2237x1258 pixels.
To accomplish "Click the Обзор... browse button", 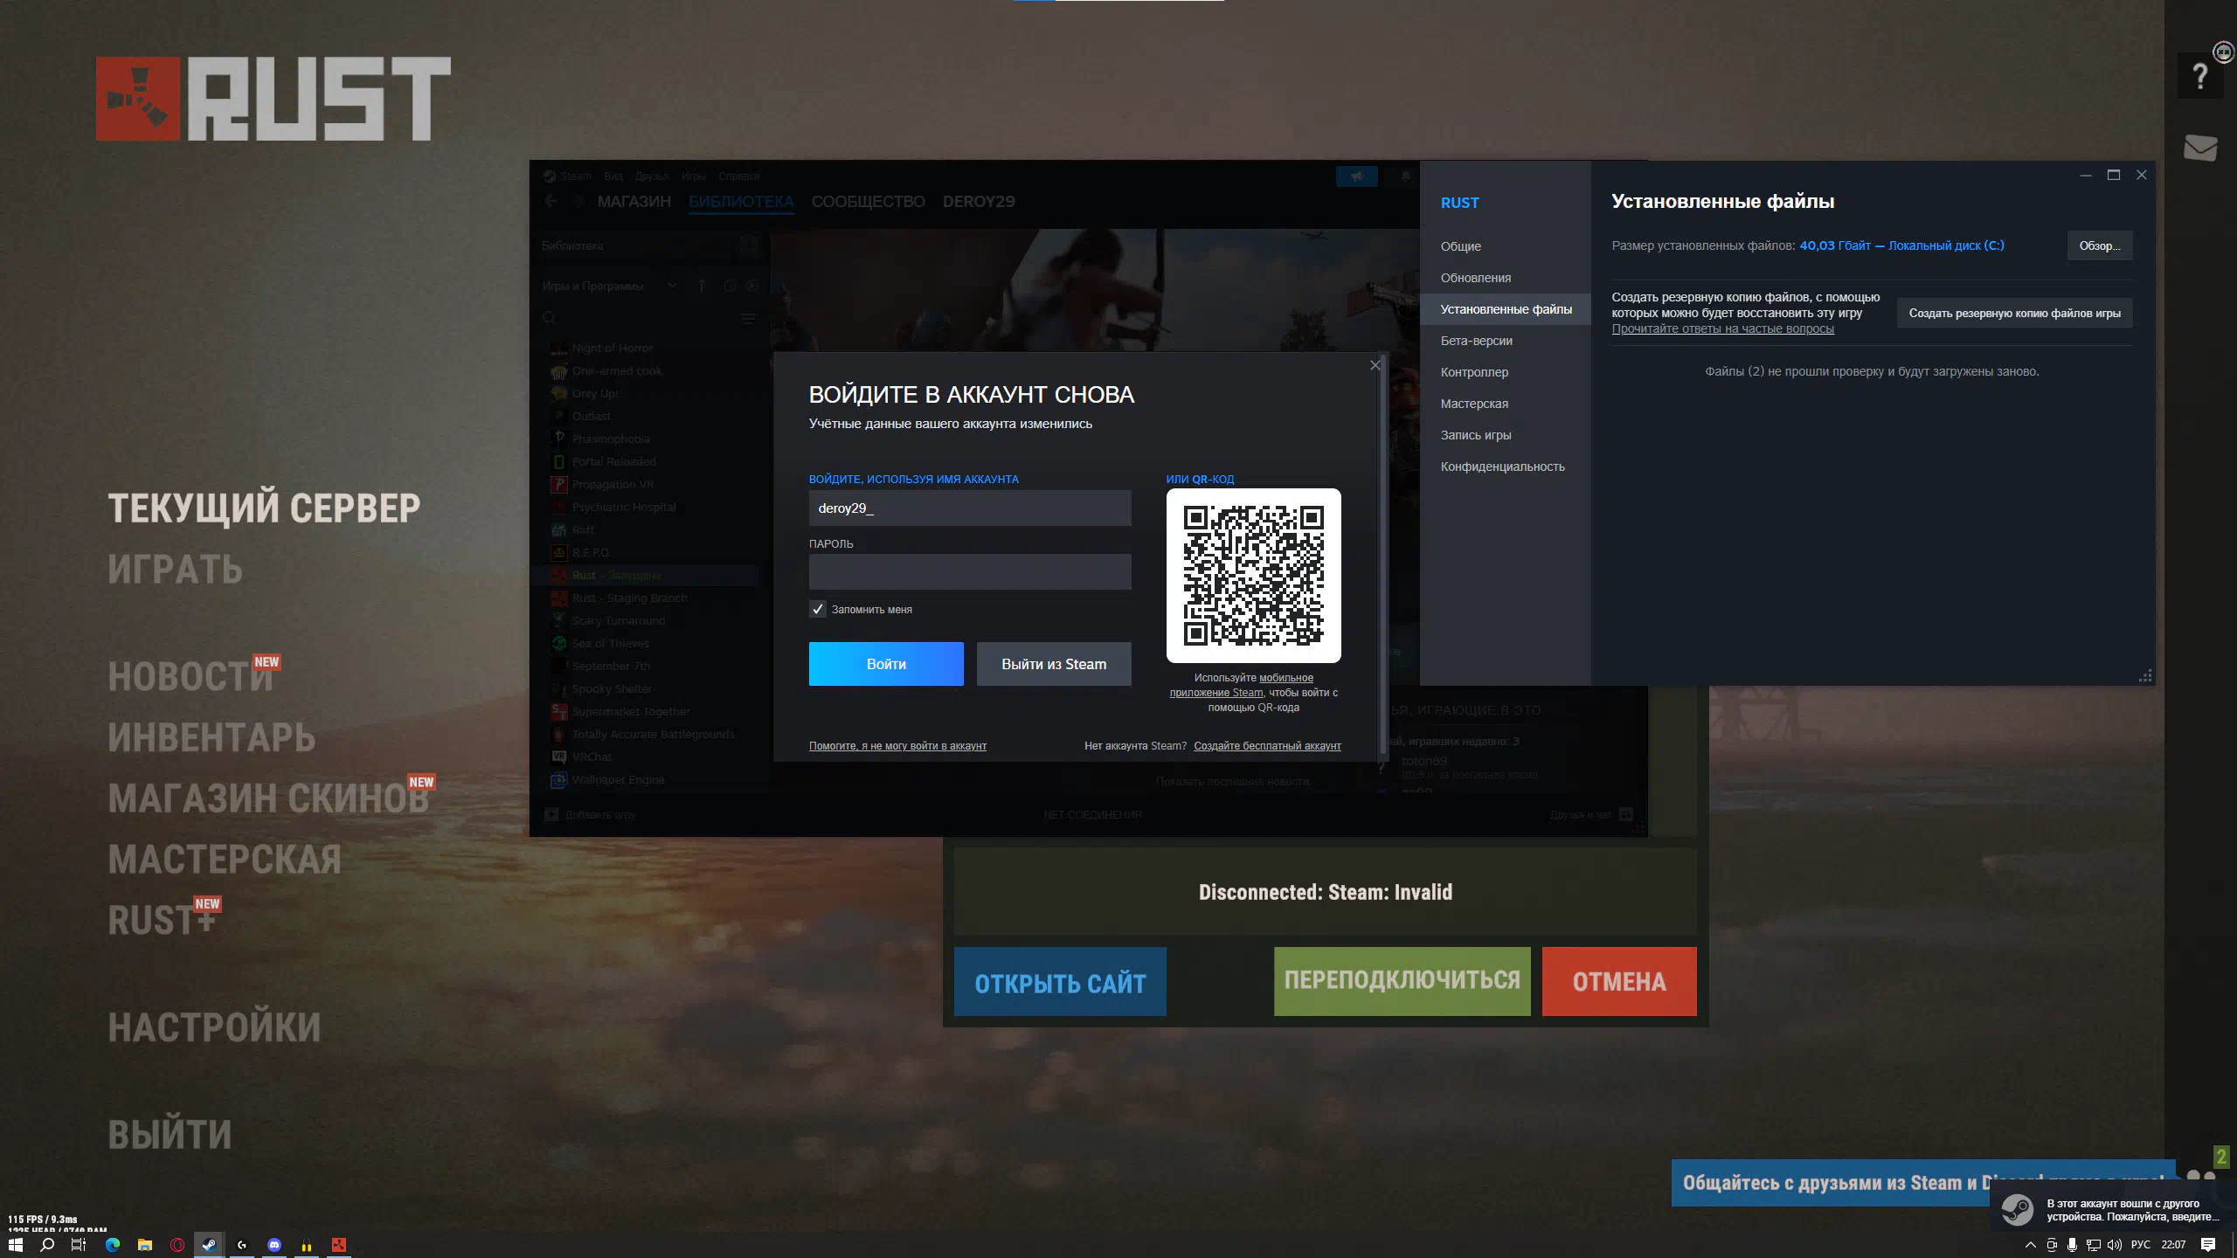I will tap(2100, 245).
